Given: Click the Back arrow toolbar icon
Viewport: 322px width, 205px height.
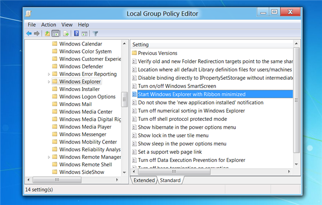Looking at the screenshot, I should tap(29, 34).
